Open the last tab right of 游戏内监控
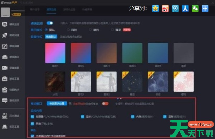 pos(87,9)
